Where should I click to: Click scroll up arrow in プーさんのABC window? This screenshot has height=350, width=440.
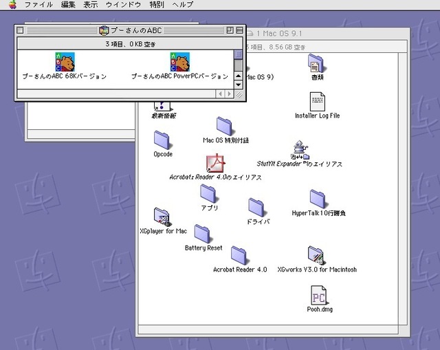[x=239, y=76]
